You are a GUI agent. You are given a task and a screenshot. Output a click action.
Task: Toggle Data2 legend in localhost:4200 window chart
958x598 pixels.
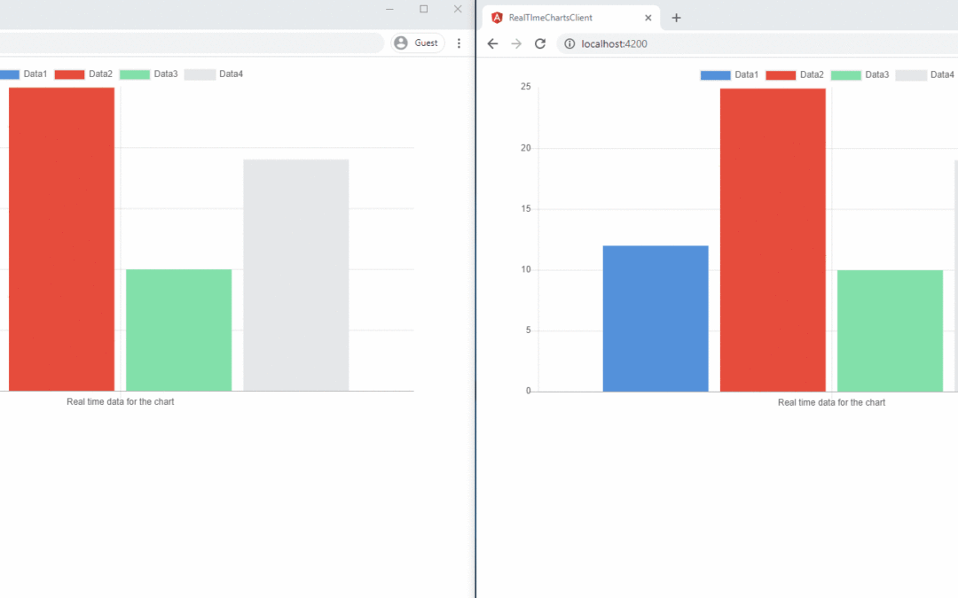795,75
